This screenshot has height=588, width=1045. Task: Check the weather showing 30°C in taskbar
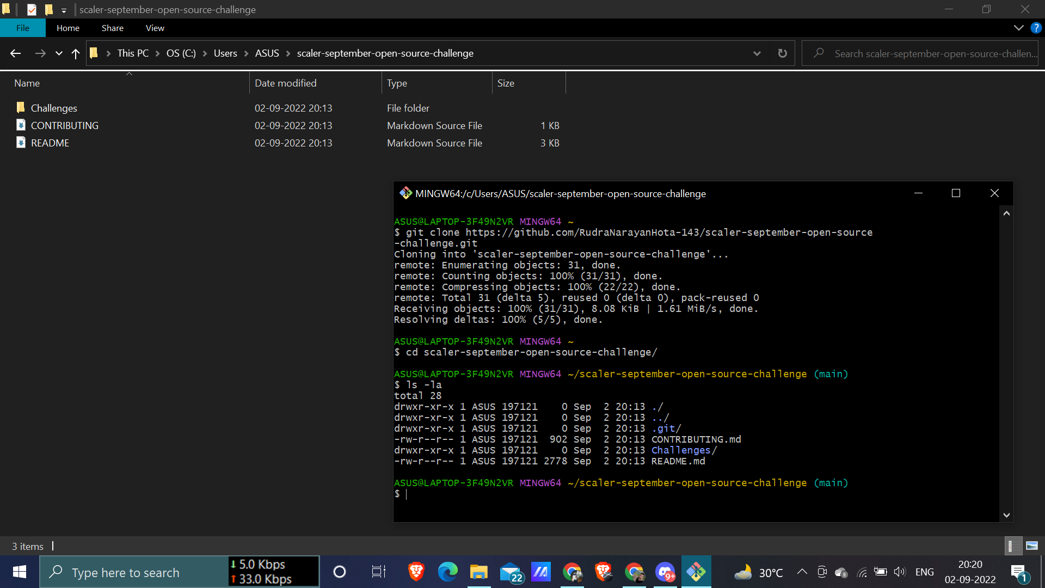tap(759, 572)
